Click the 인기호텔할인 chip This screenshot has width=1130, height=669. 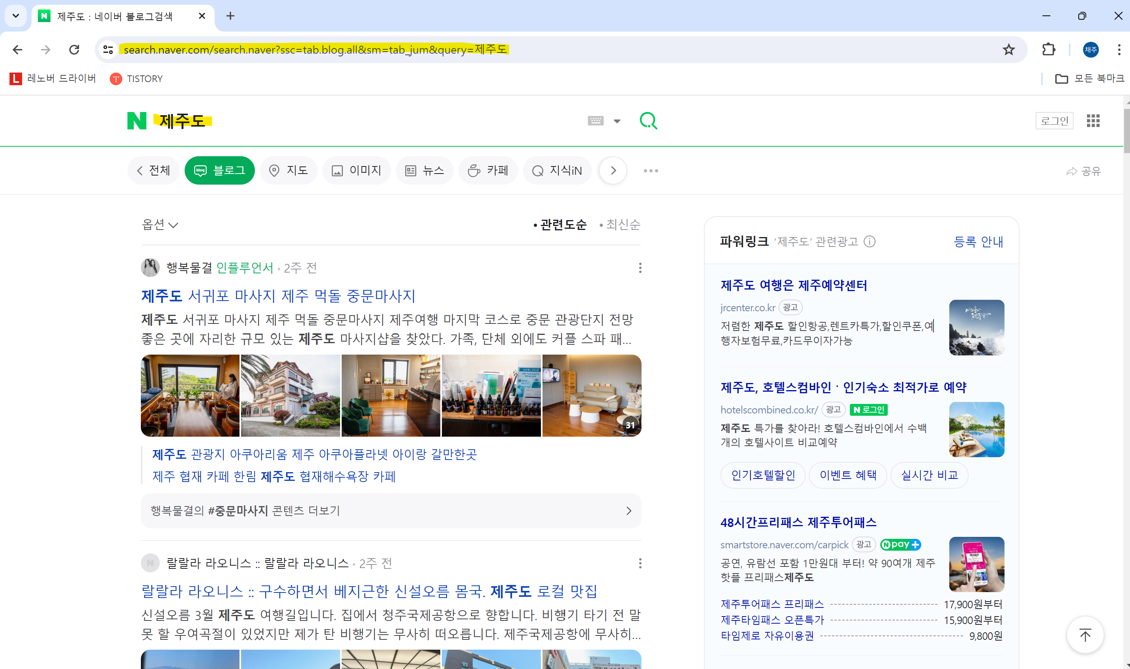[x=763, y=475]
